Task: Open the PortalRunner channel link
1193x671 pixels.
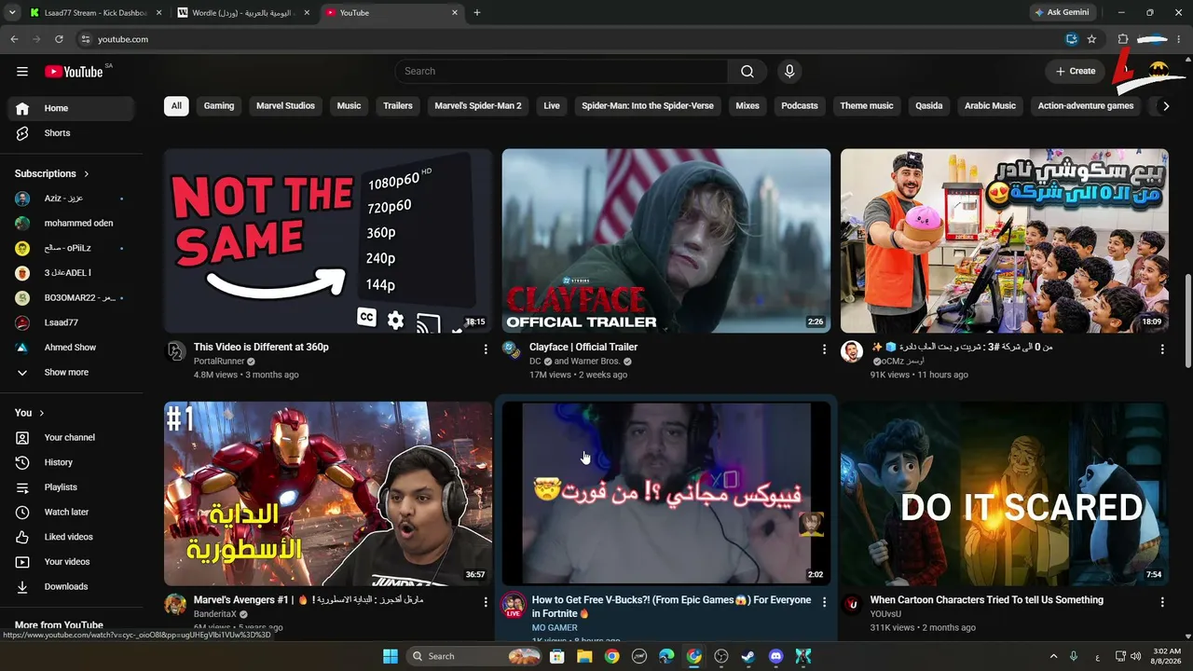Action: click(219, 362)
